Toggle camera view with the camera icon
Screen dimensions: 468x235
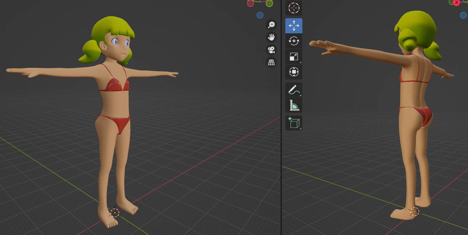tap(271, 50)
